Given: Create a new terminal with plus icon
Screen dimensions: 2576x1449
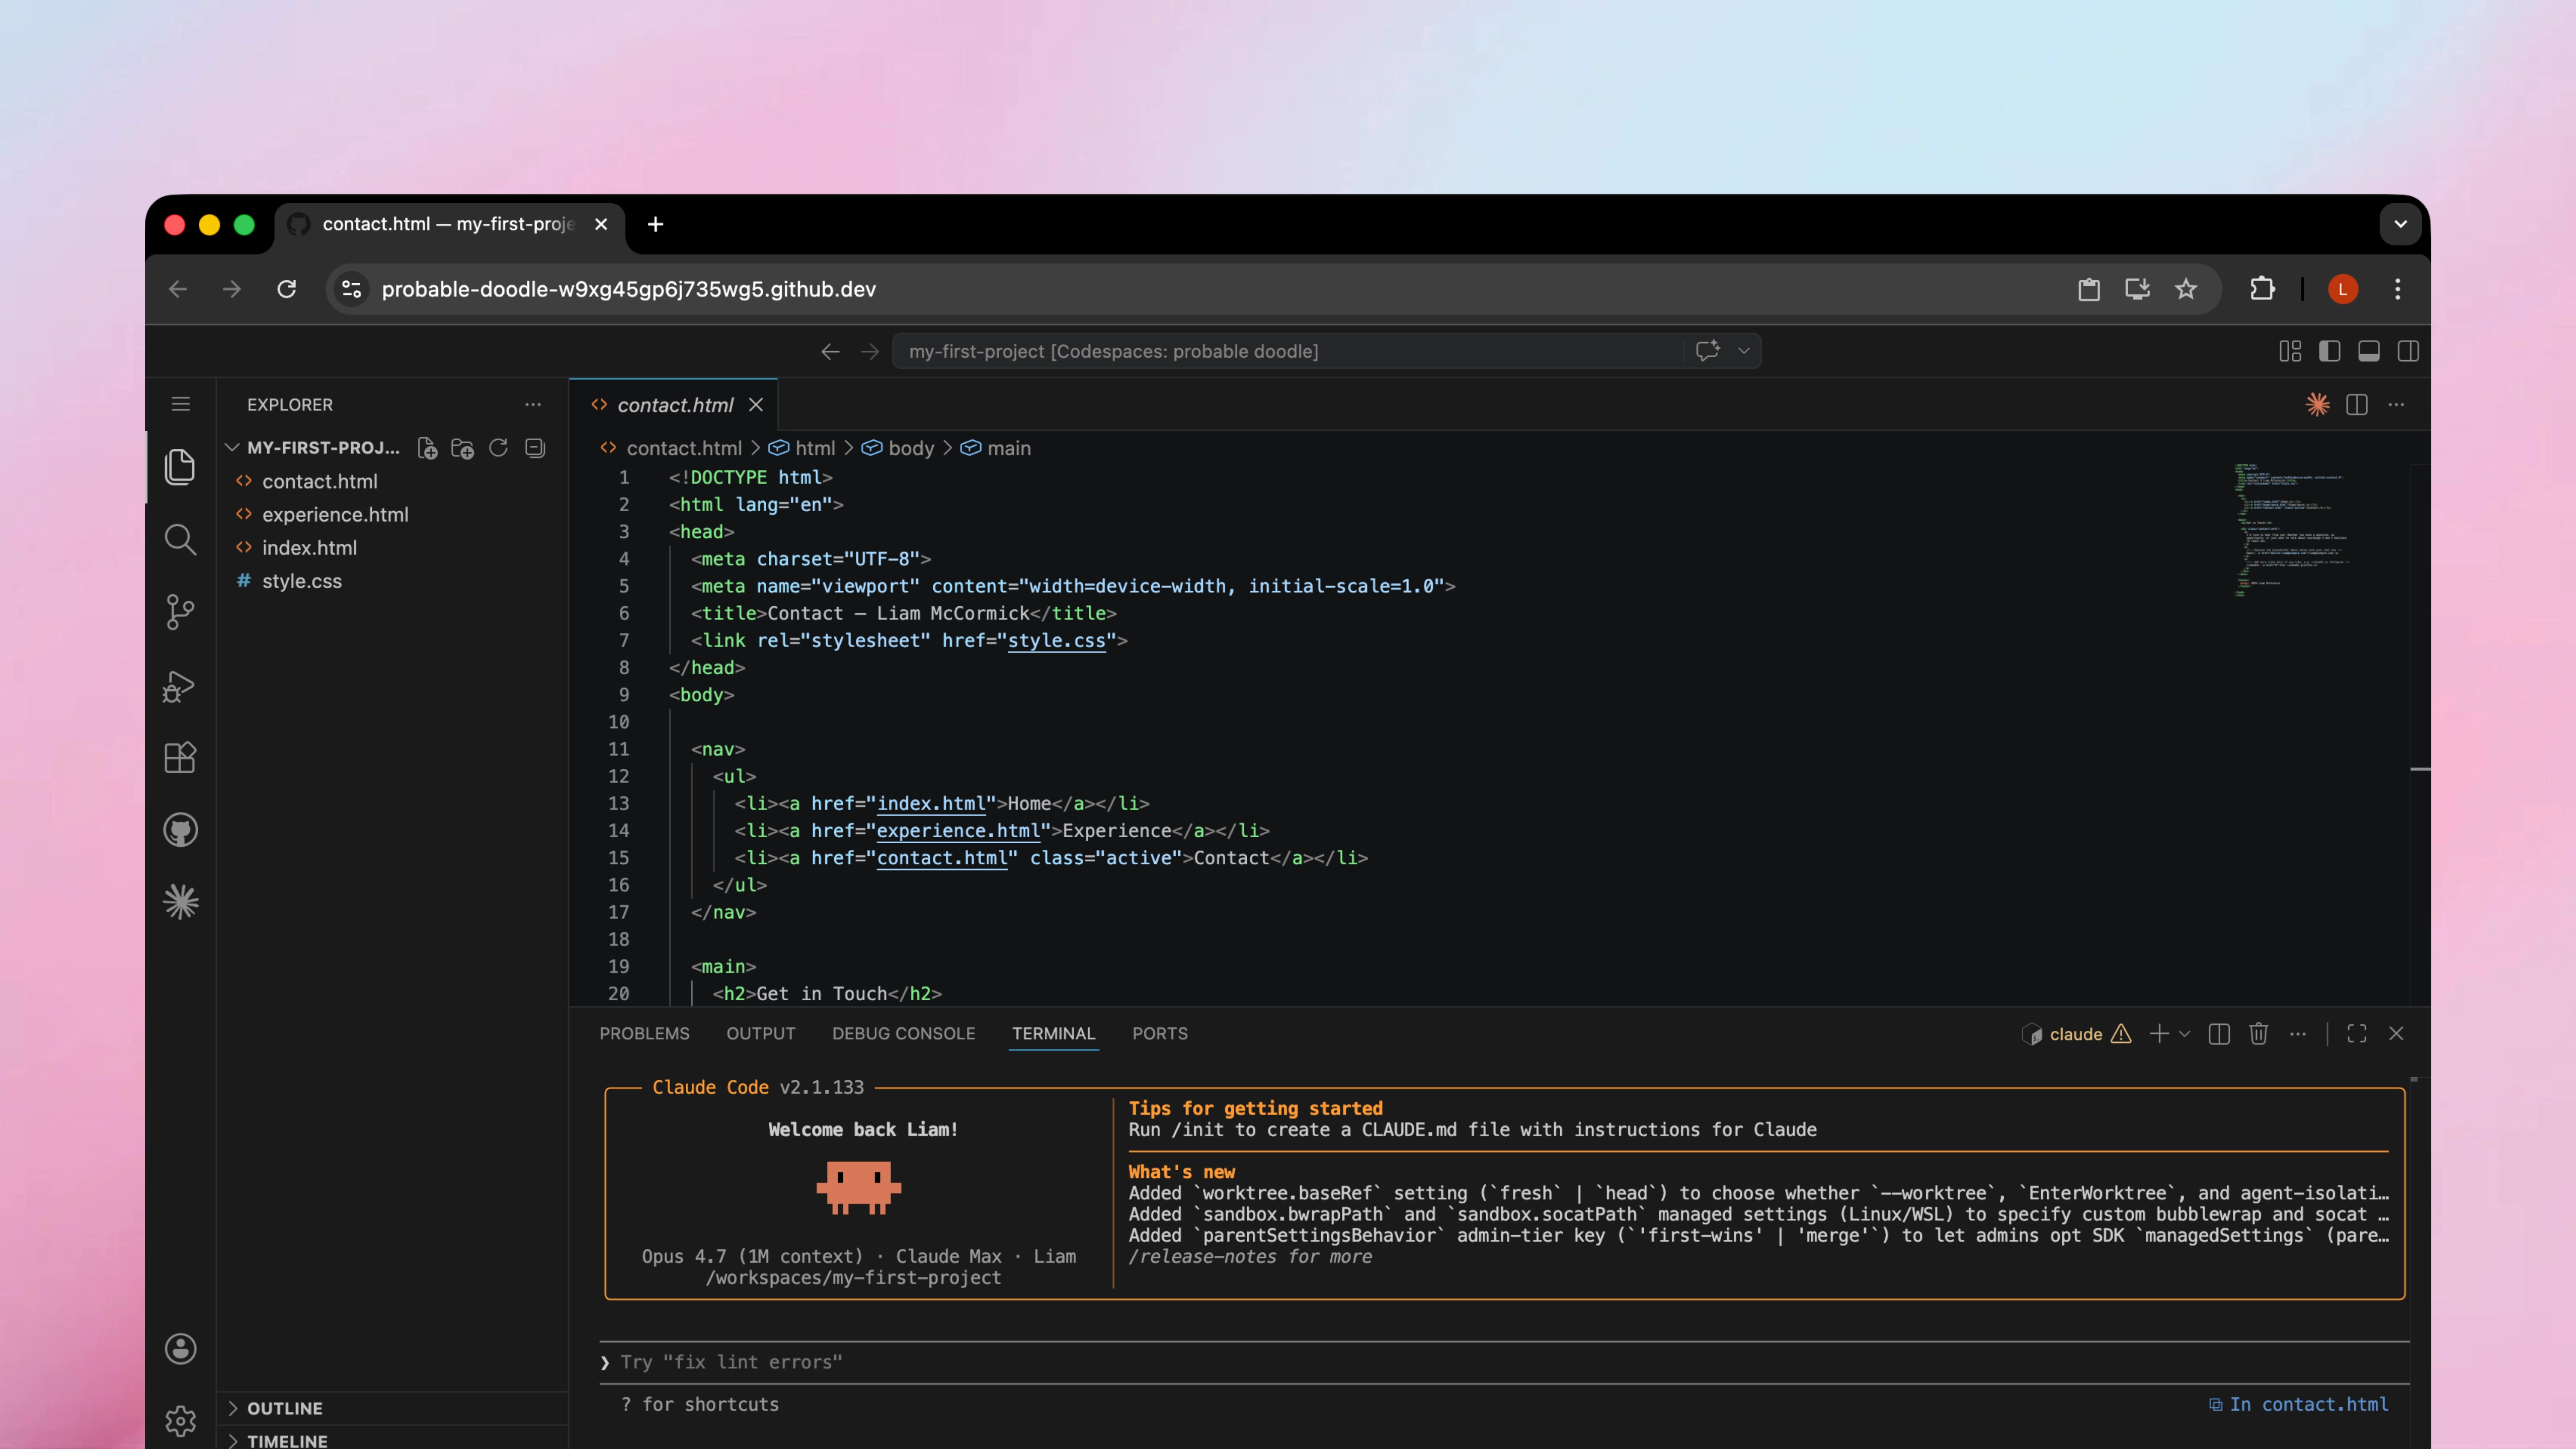Looking at the screenshot, I should pos(2159,1034).
